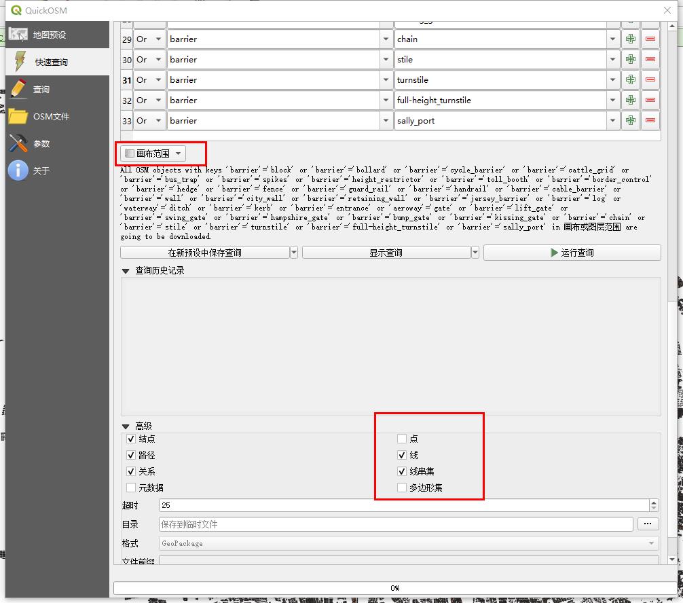Add a row after row 31 turnstile
The height and width of the screenshot is (603, 683).
[630, 79]
